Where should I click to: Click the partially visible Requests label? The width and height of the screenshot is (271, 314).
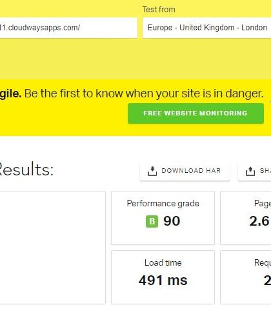263,262
